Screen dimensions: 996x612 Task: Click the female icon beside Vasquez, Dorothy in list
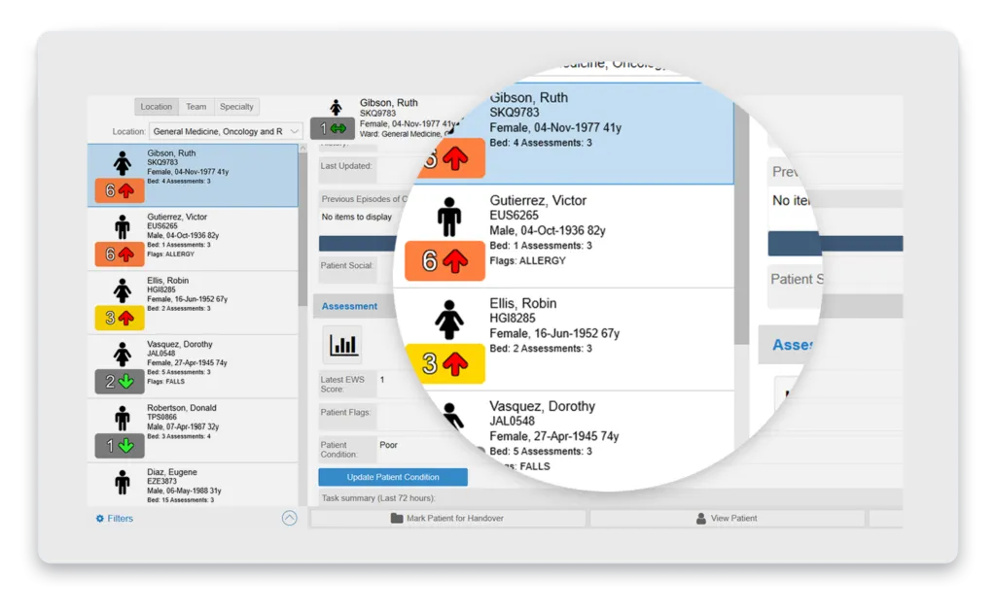(x=122, y=354)
